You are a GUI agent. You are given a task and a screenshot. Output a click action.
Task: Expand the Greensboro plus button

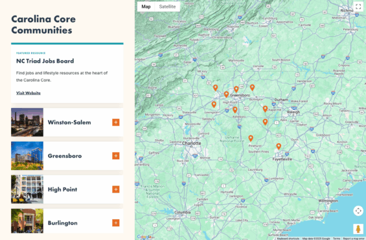pos(116,156)
